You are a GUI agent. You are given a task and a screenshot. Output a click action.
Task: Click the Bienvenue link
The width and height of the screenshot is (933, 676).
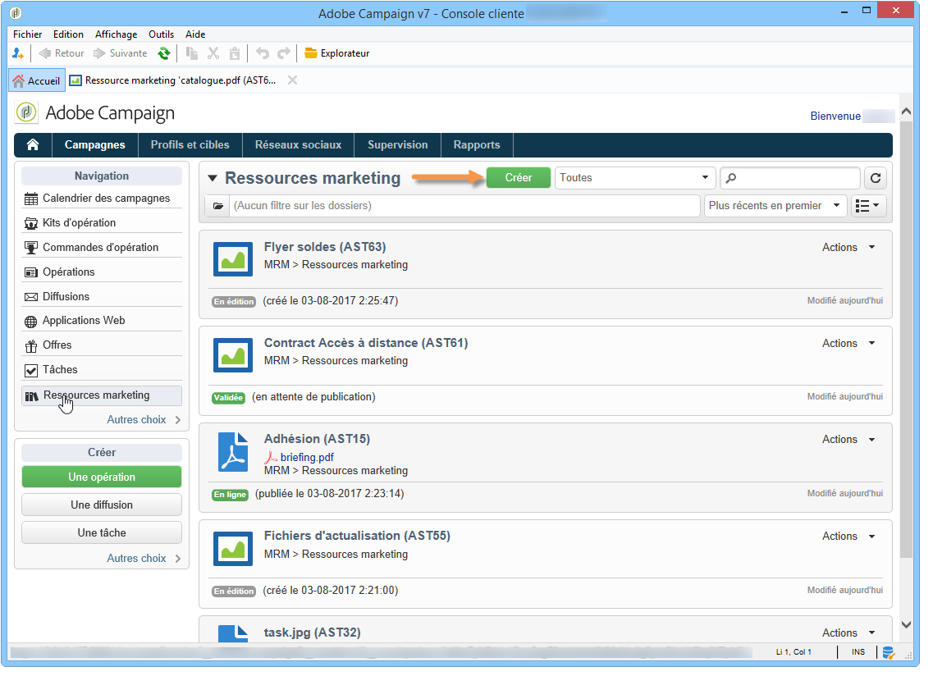point(835,116)
